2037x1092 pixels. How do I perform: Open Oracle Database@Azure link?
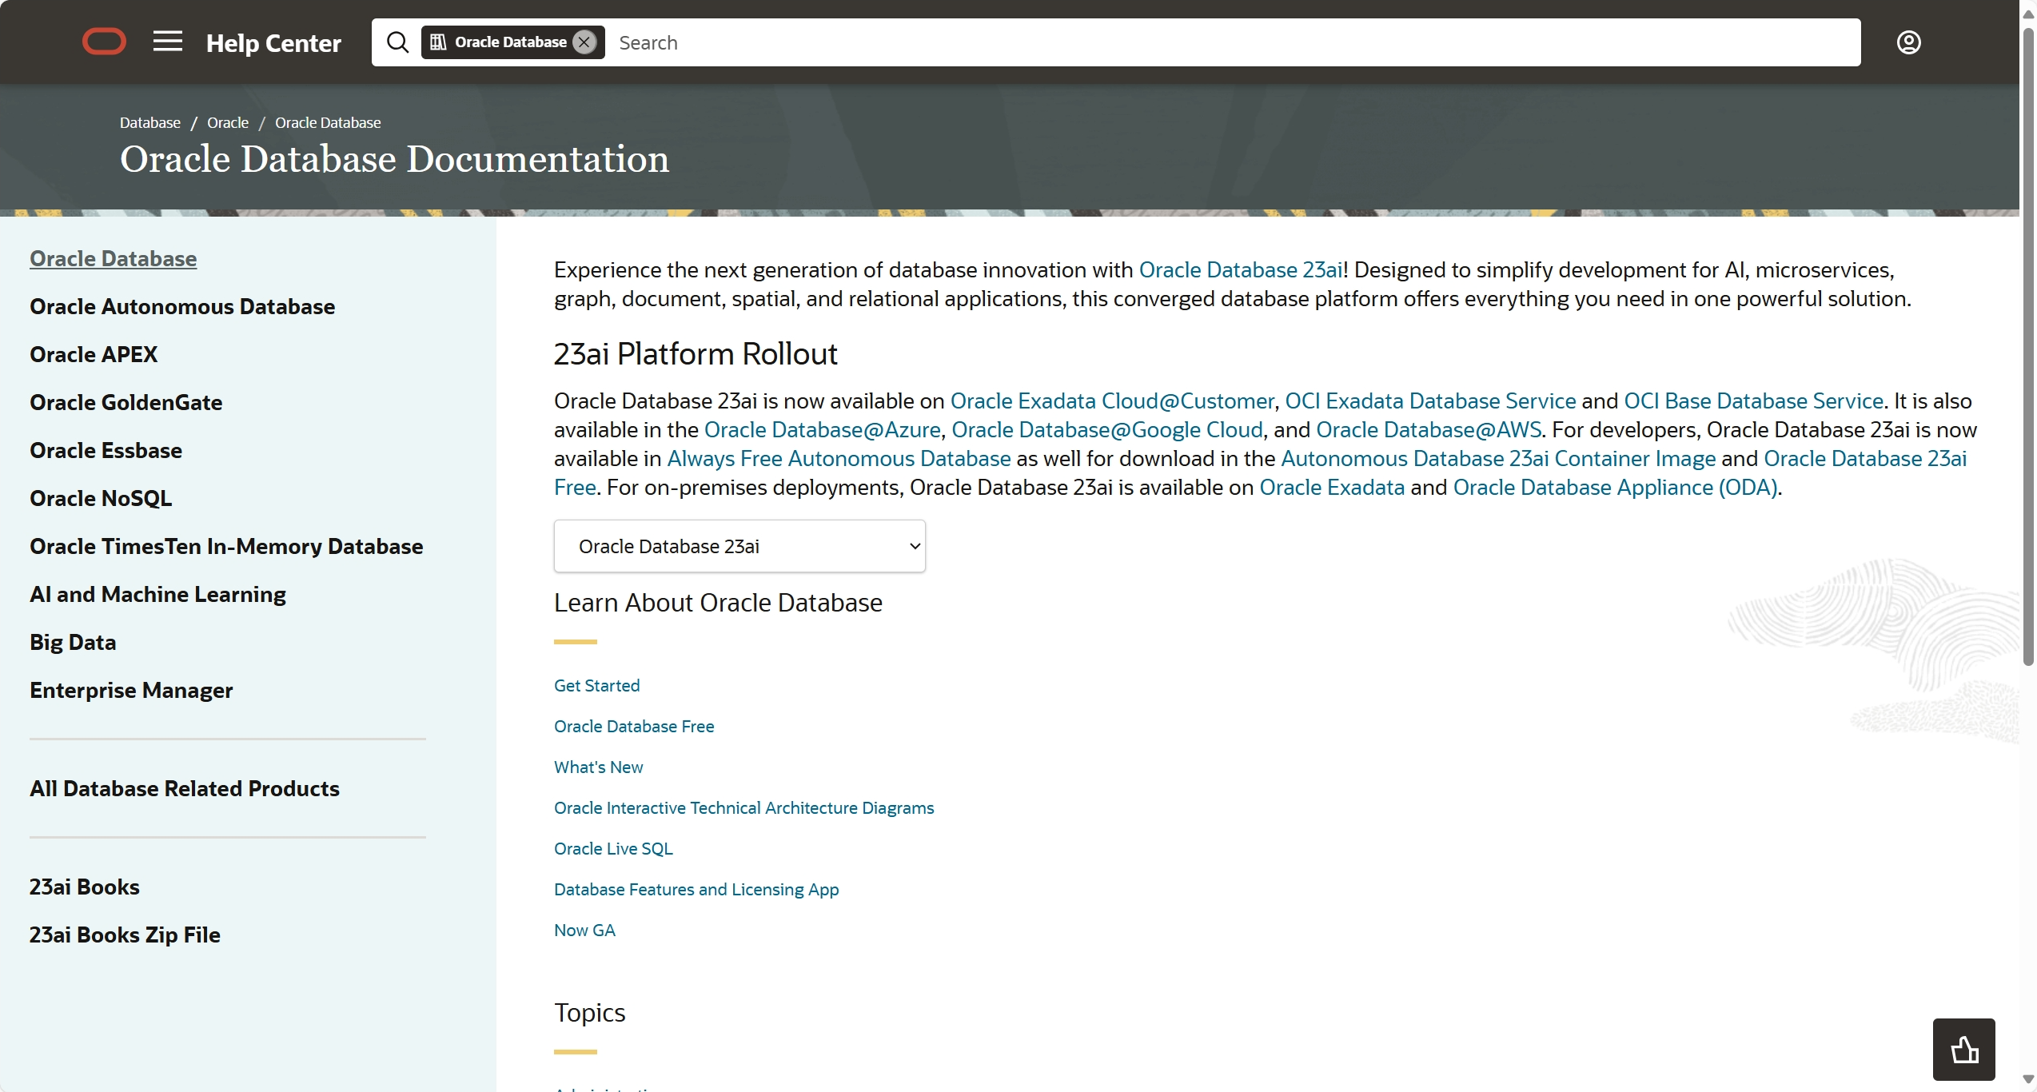coord(822,429)
